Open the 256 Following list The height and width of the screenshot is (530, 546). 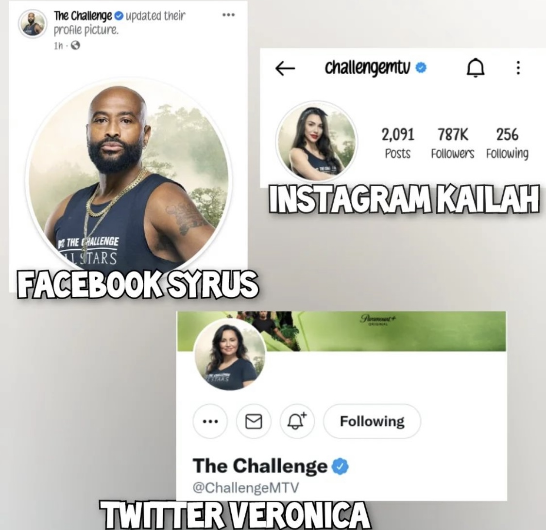click(507, 143)
